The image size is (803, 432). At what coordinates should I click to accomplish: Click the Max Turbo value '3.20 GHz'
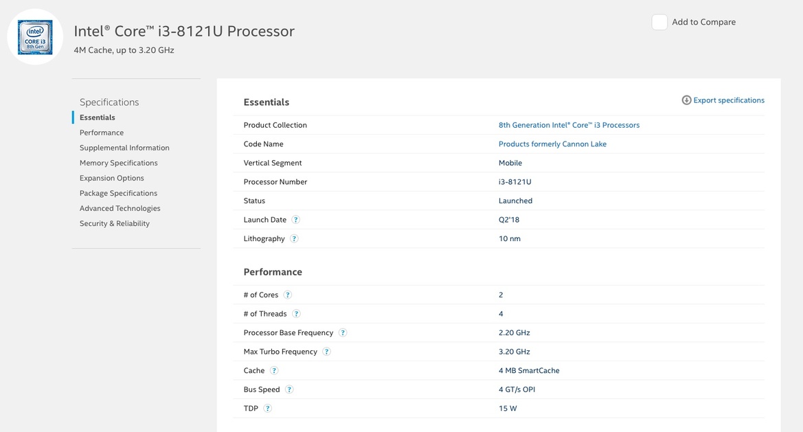[514, 352]
